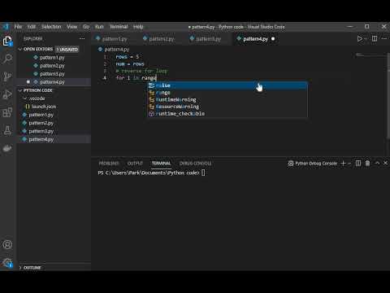Select the Terminal panel tab
The width and height of the screenshot is (390, 293).
click(161, 164)
